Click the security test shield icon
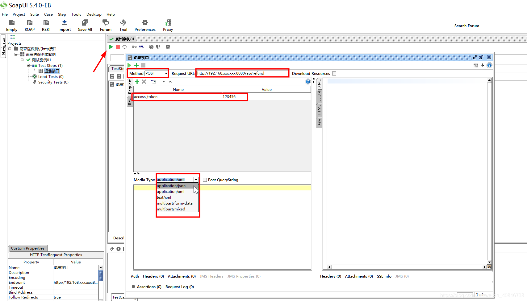This screenshot has width=527, height=301. click(x=158, y=47)
